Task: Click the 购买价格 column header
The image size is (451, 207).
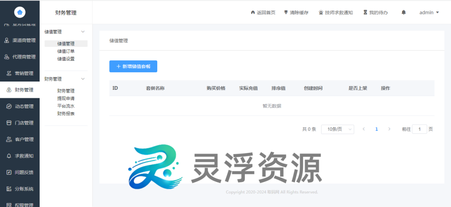Action: point(216,88)
